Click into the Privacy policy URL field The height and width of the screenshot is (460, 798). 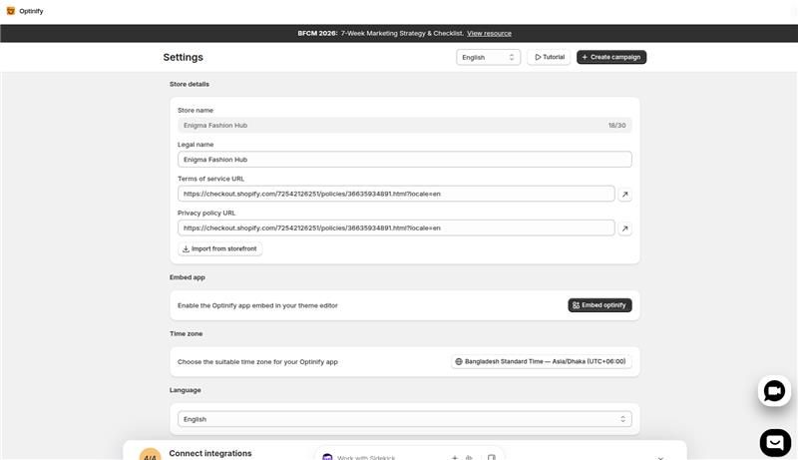click(396, 228)
